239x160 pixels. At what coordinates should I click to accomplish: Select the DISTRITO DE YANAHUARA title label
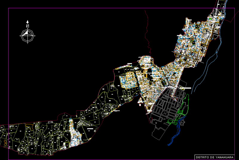pyautogui.click(x=215, y=157)
